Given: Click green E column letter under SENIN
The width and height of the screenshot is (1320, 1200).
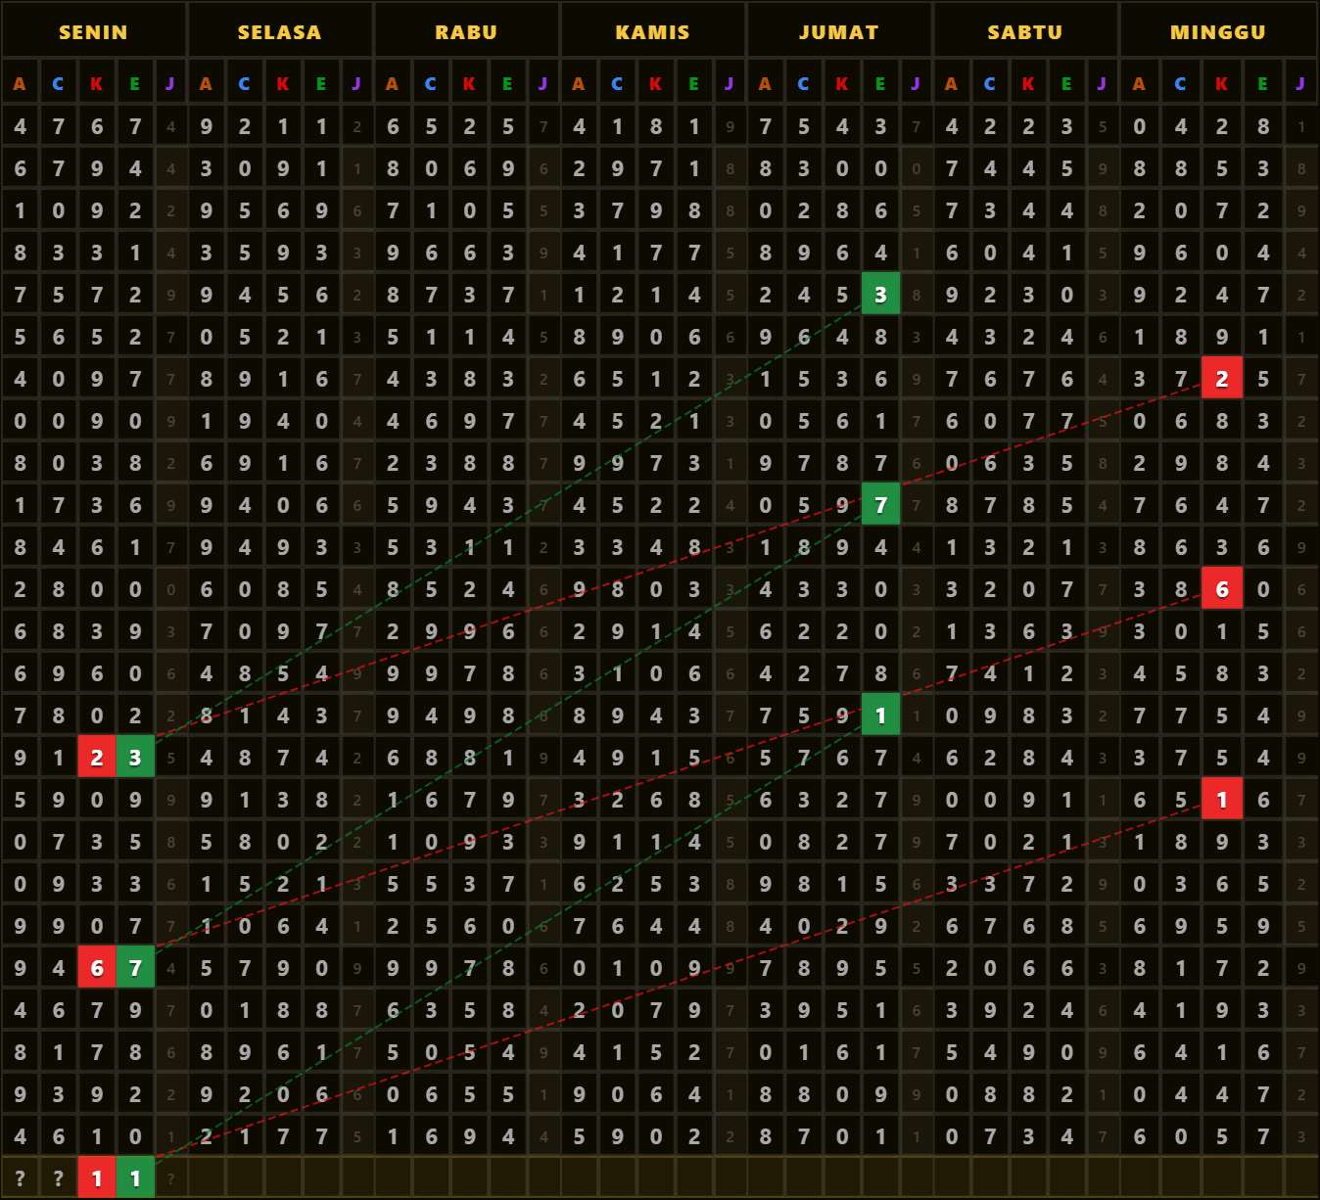Looking at the screenshot, I should (x=135, y=84).
